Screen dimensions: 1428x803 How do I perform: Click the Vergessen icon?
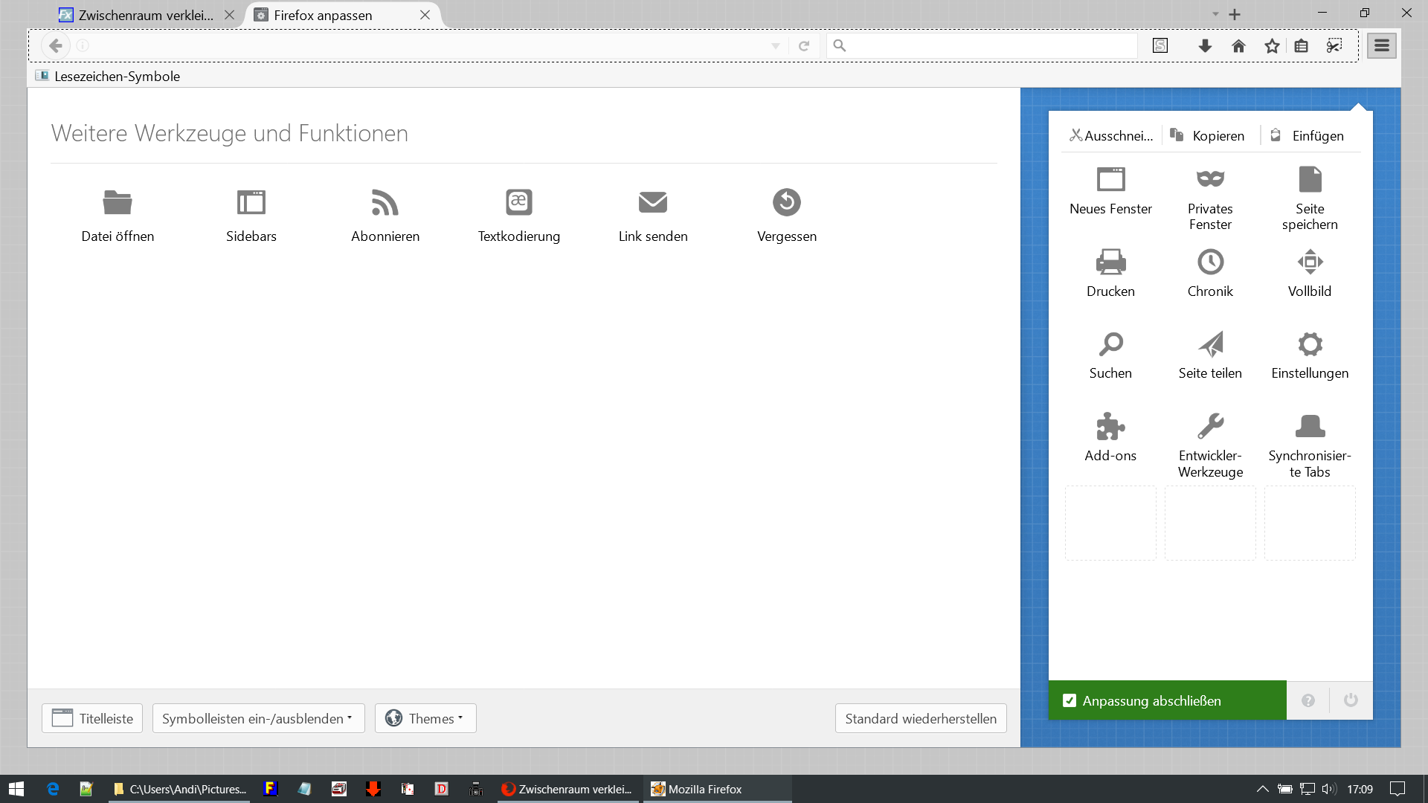click(787, 202)
